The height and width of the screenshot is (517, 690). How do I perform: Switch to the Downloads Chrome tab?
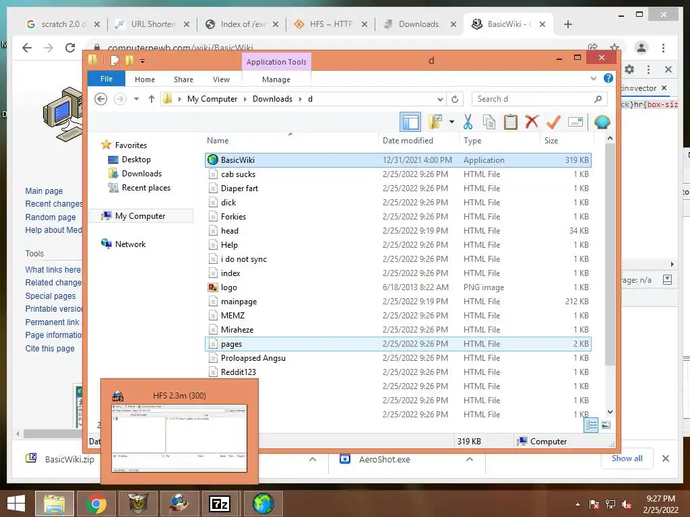(418, 24)
